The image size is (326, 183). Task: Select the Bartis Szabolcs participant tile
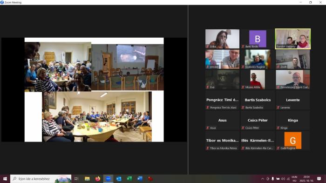[258, 100]
